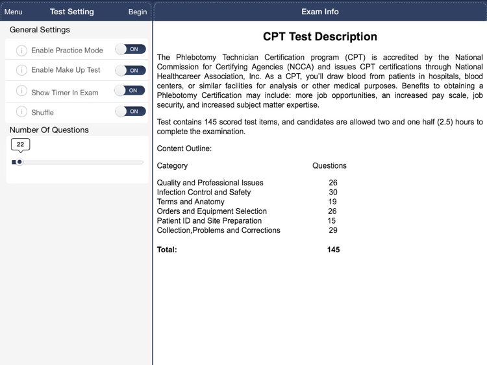
Task: Turn off Show Timer In Exam switch
Action: 130,91
